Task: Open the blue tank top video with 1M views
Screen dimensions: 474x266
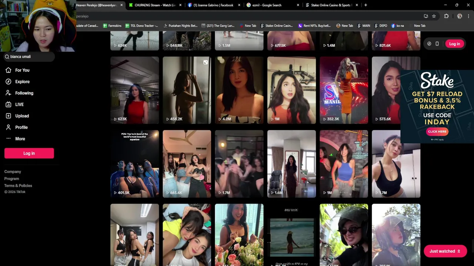Action: 344,164
